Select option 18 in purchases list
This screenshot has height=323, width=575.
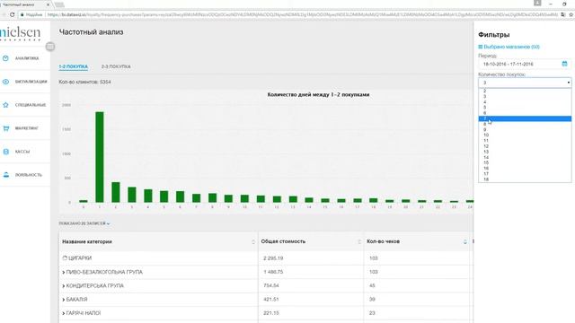coord(525,179)
